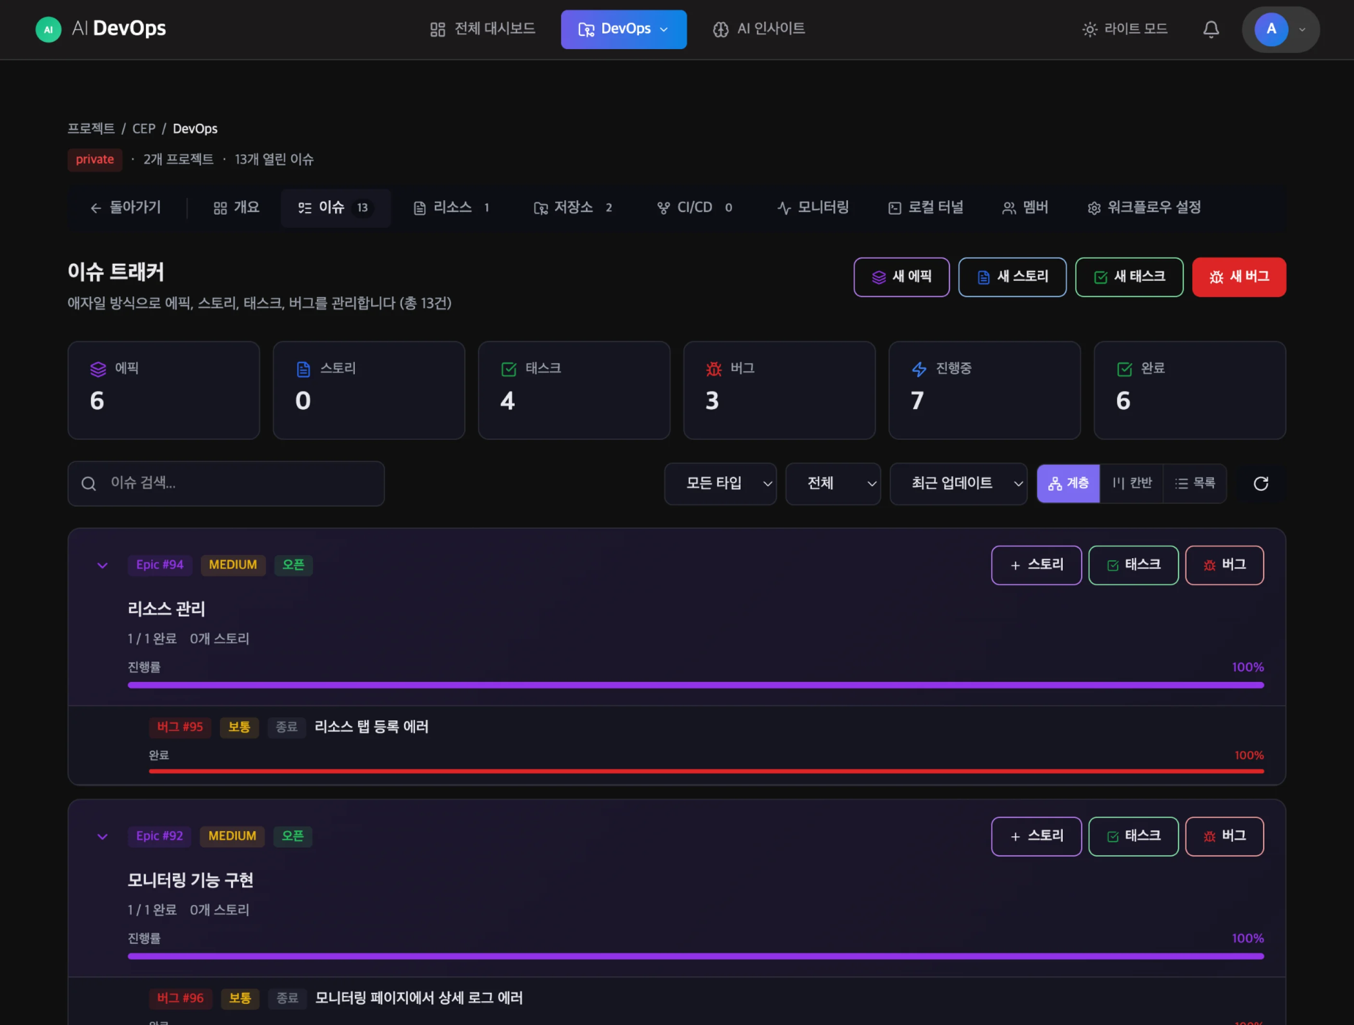Open the 모니터링 tab

click(813, 208)
